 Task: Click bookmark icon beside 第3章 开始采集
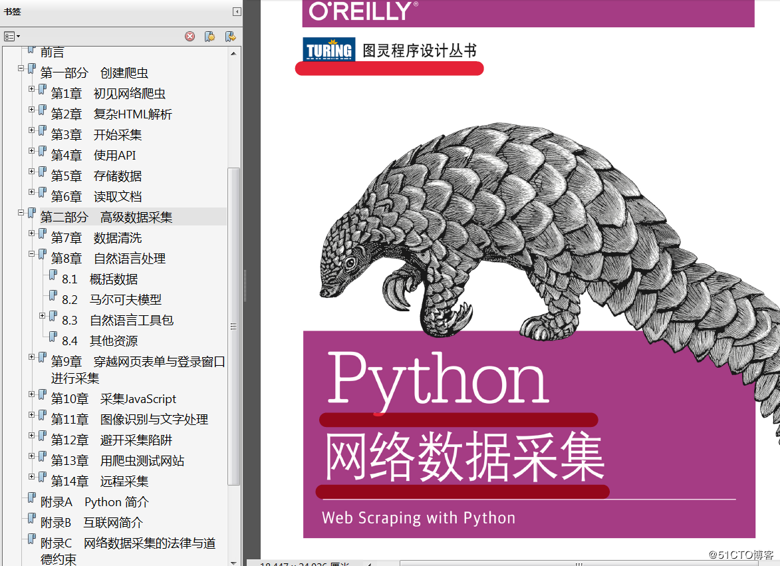(43, 132)
